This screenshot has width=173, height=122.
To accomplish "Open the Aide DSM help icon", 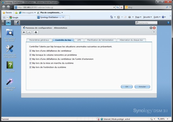I will (x=10, y=65).
